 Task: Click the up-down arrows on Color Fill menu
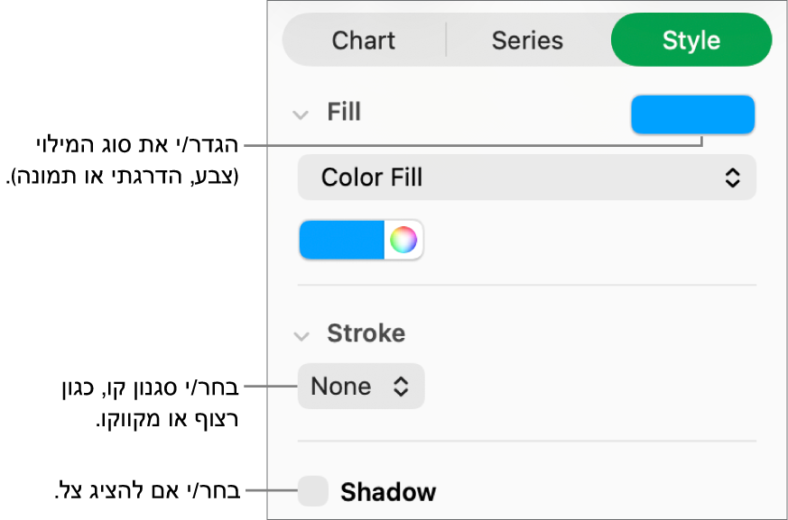coord(732,178)
